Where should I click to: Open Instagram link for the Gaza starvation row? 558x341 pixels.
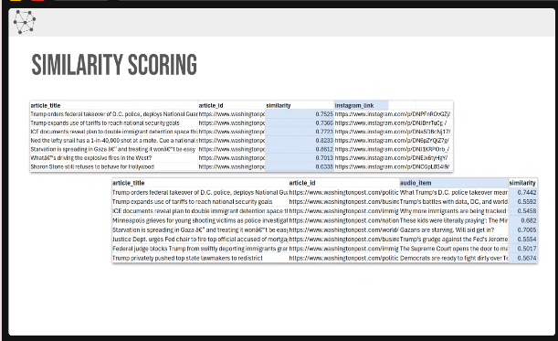[x=392, y=149]
